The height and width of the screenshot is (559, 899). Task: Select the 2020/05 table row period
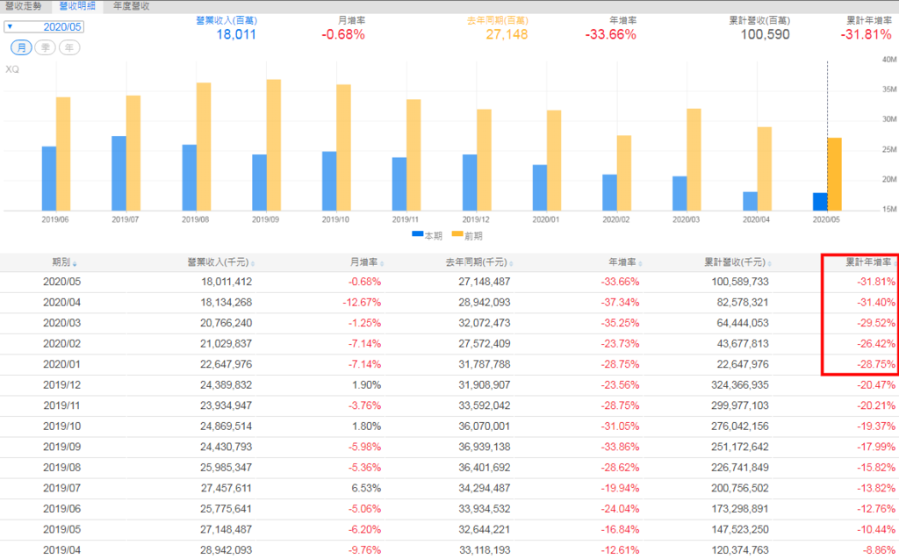click(62, 282)
